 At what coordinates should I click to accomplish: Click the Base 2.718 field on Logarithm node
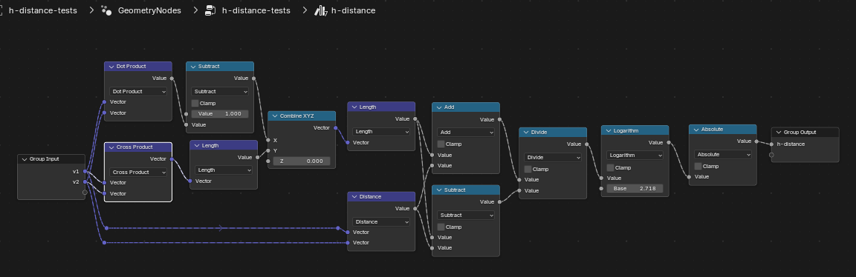(635, 188)
